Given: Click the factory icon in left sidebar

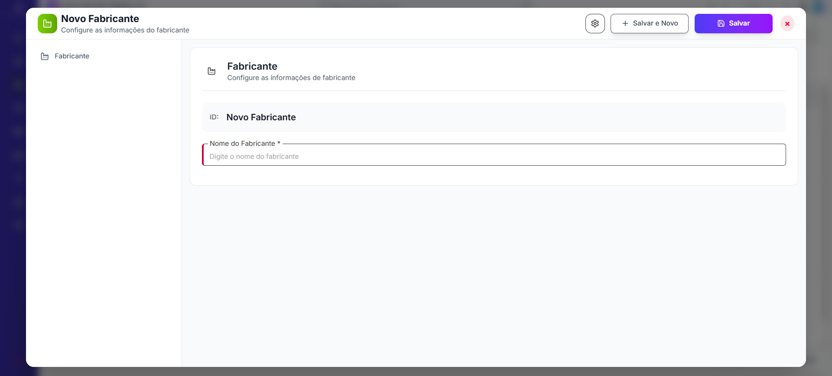Looking at the screenshot, I should 45,56.
